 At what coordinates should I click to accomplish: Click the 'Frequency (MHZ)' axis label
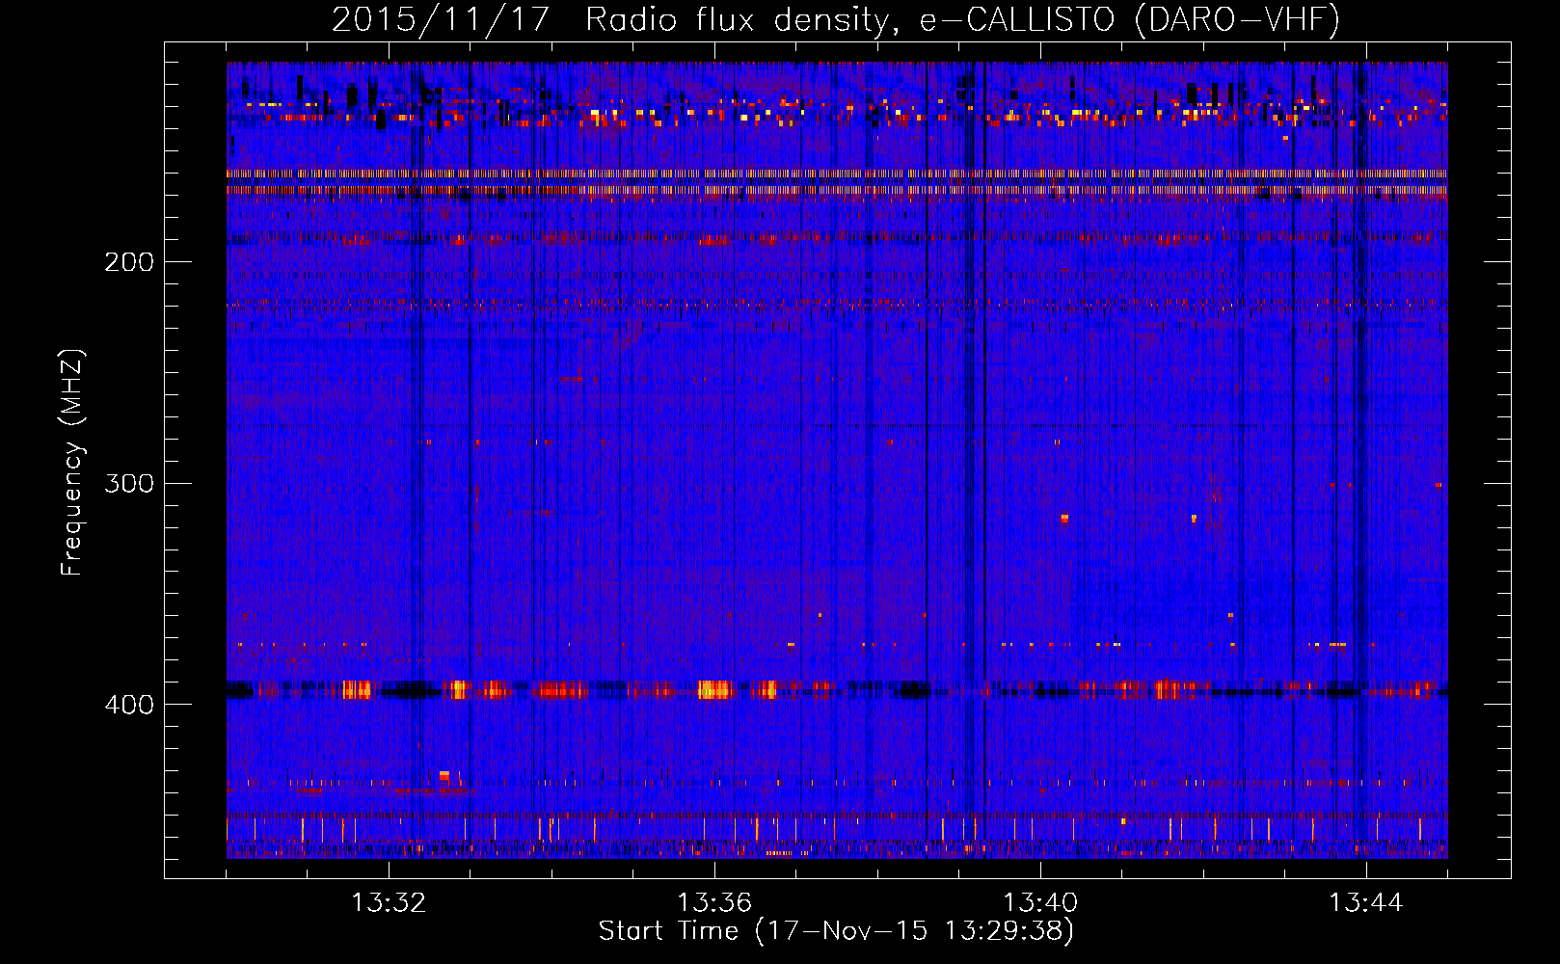point(72,463)
